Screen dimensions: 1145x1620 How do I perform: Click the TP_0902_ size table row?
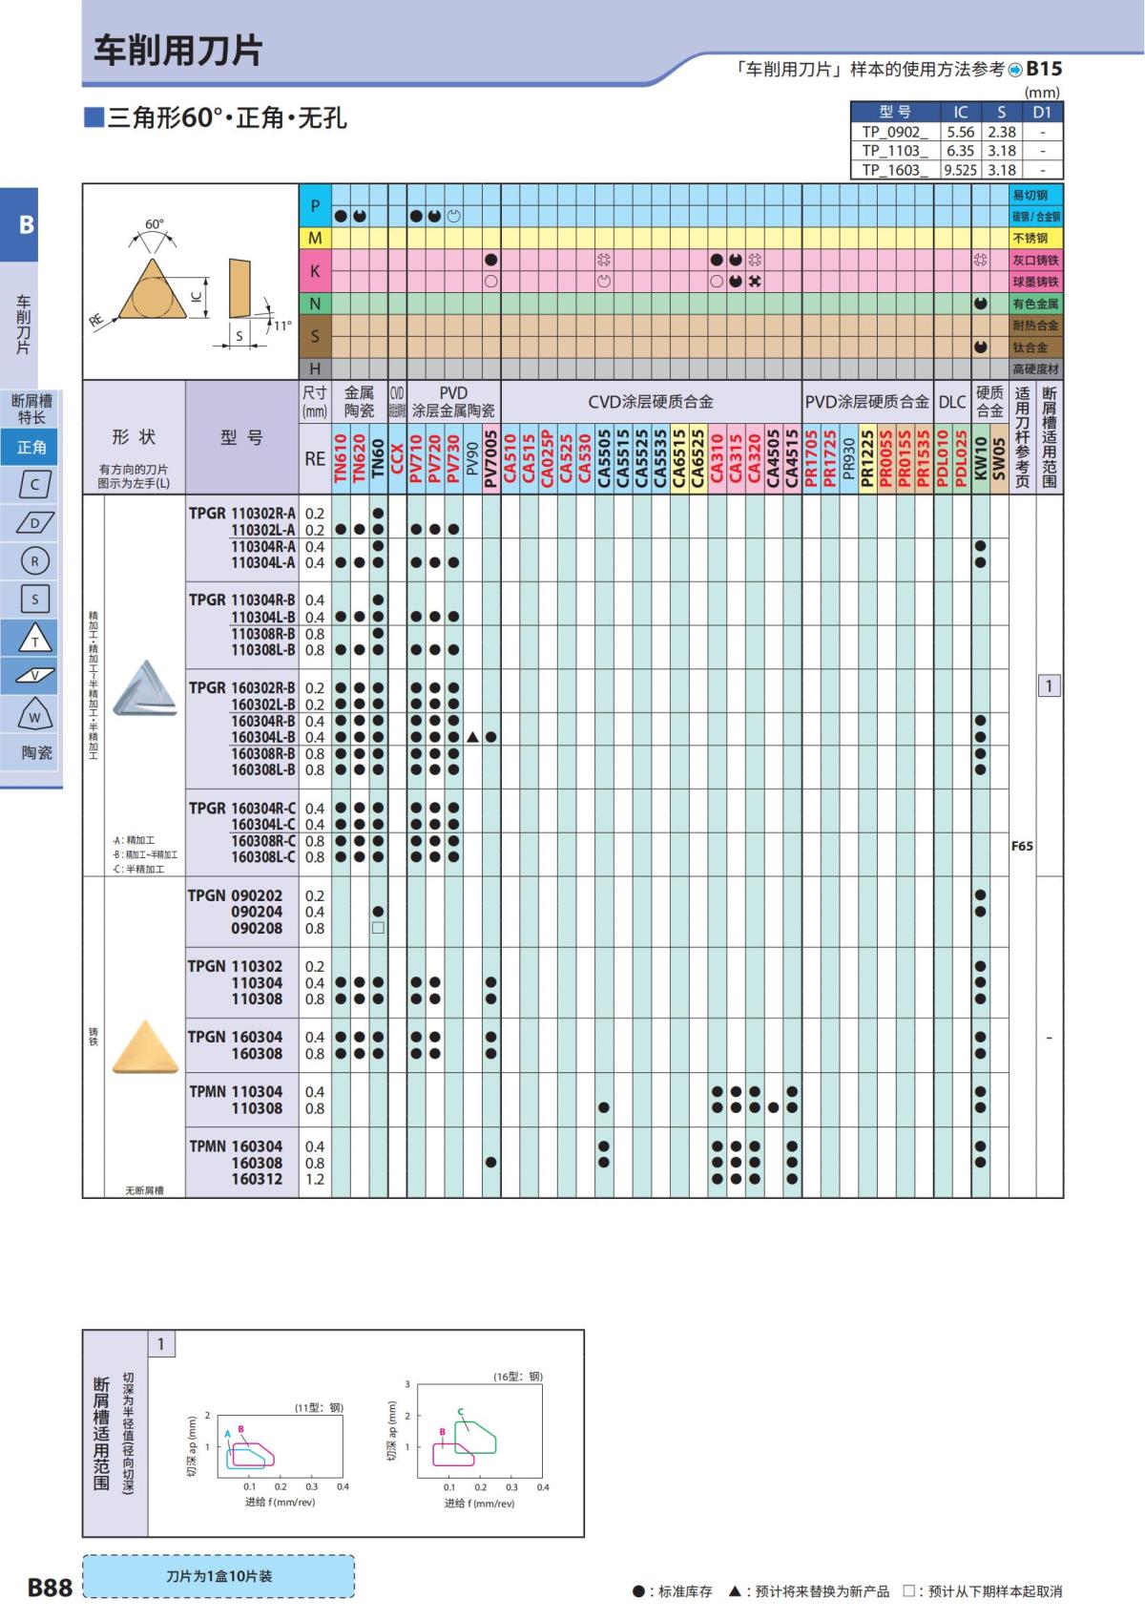pyautogui.click(x=956, y=132)
